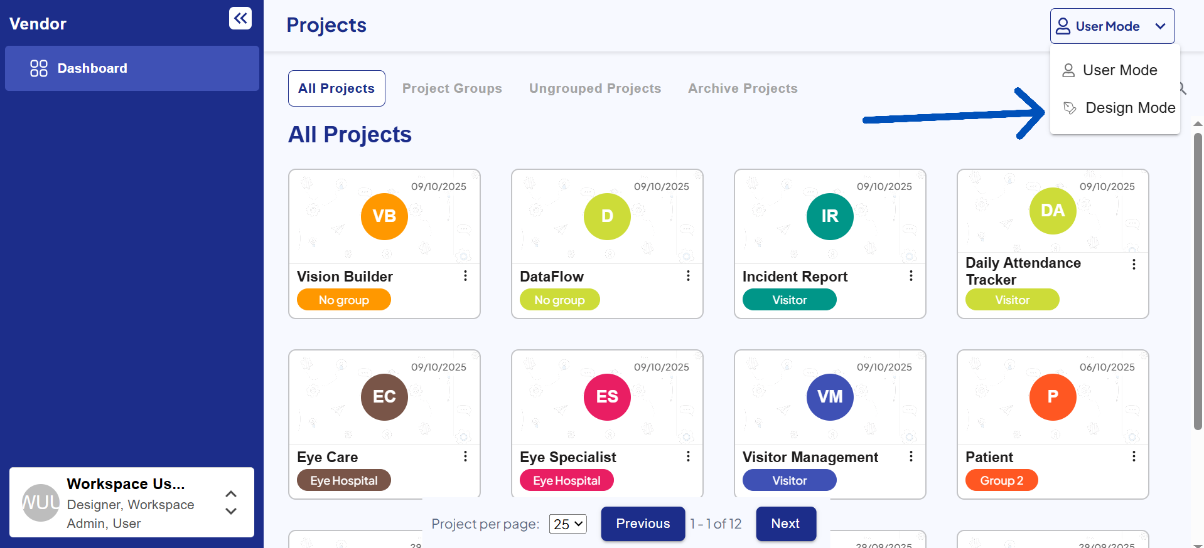The width and height of the screenshot is (1204, 548).
Task: Collapse the Vendor sidebar with double-chevron icon
Action: 240,18
